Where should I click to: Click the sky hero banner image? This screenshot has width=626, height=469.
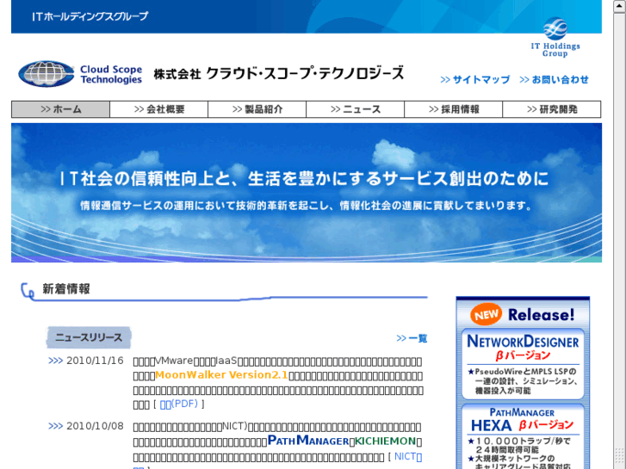(307, 193)
